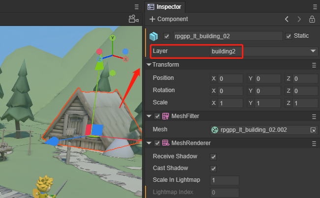
Task: Open the MeshRenderer component options menu
Action: click(314, 143)
